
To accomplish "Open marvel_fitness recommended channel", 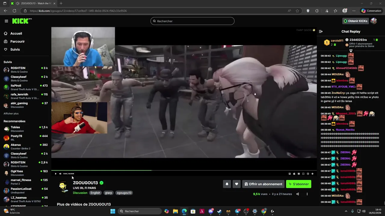I will 26,182.
